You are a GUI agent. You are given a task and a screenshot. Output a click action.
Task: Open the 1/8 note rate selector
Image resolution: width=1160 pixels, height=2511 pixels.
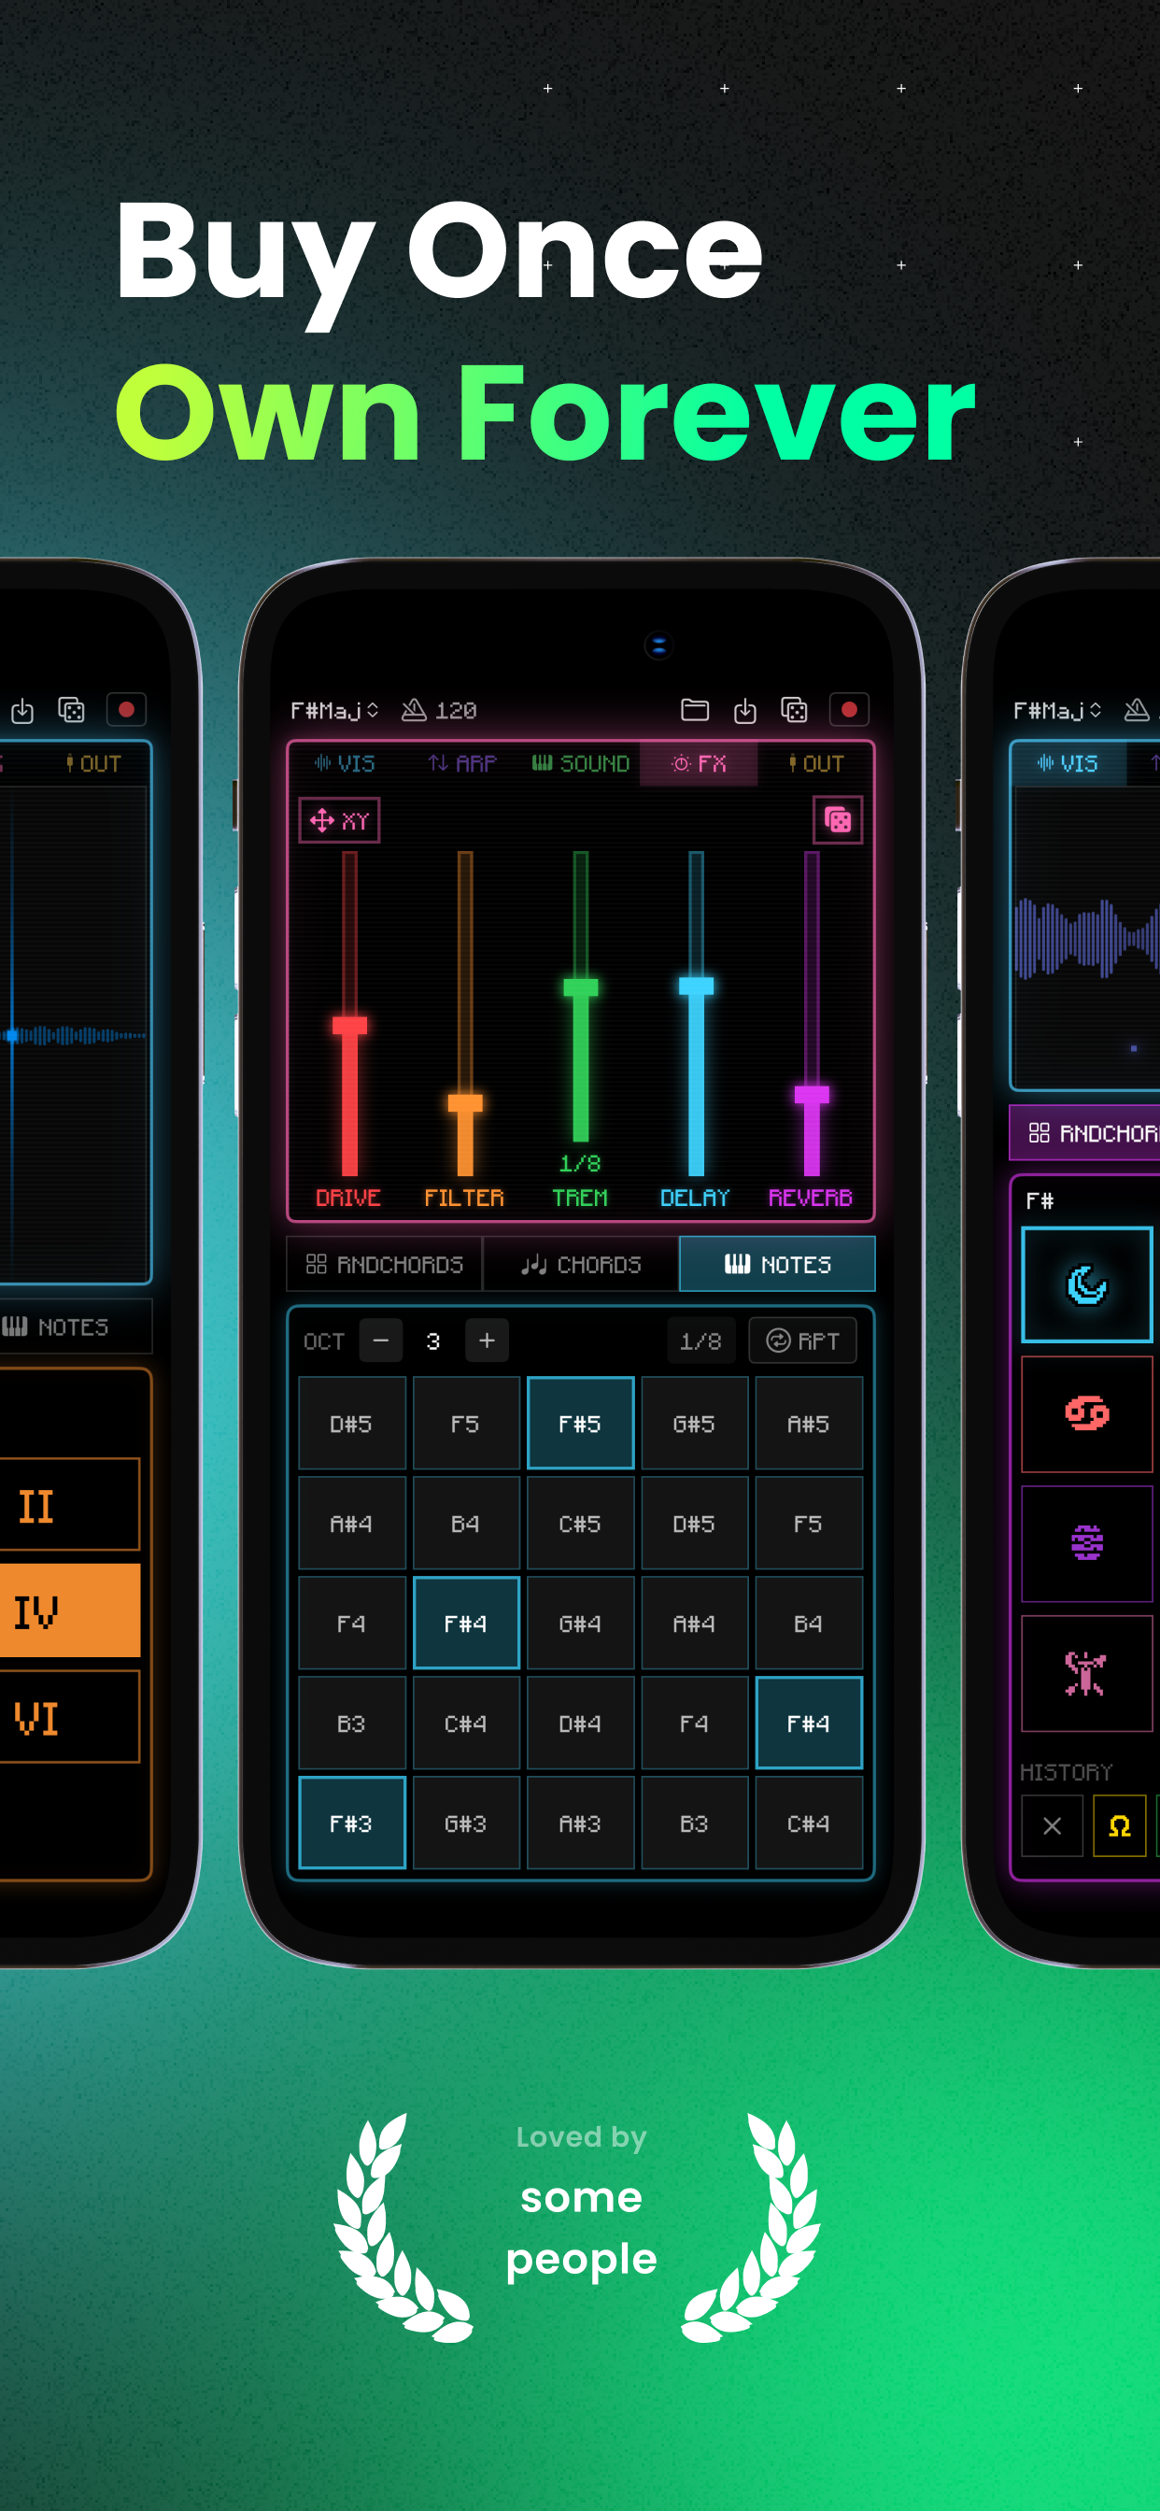[700, 1341]
